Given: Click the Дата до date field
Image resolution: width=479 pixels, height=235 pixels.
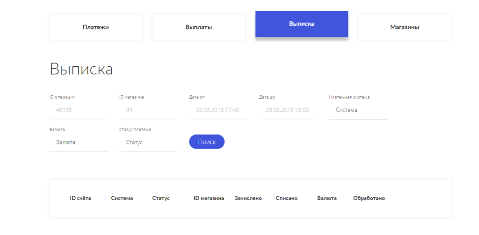Looking at the screenshot, I should 288,110.
